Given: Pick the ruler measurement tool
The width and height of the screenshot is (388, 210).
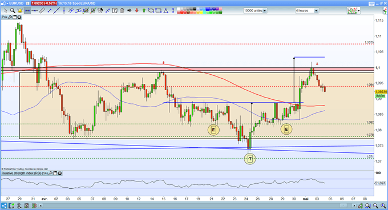Looking at the screenshot, I should [x=42, y=11].
